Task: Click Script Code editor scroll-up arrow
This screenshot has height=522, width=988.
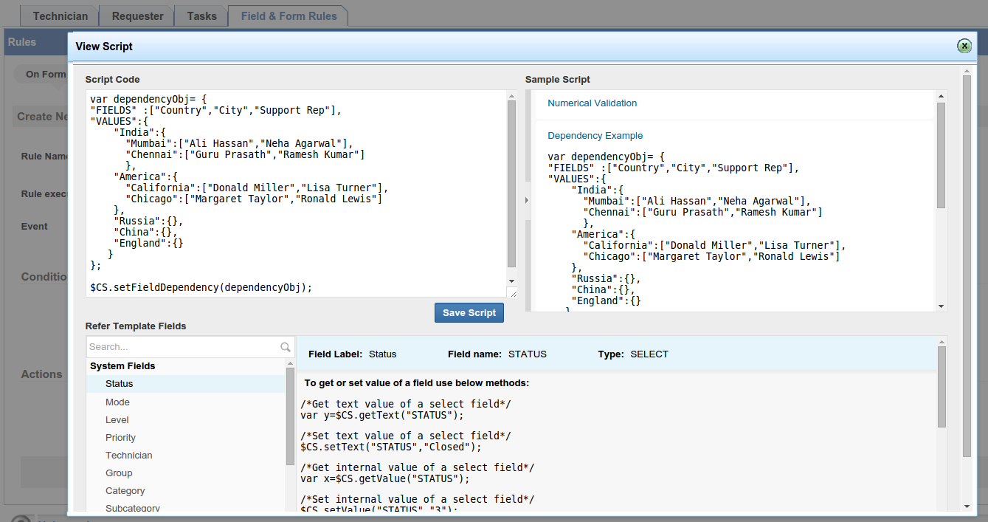Action: coord(511,95)
